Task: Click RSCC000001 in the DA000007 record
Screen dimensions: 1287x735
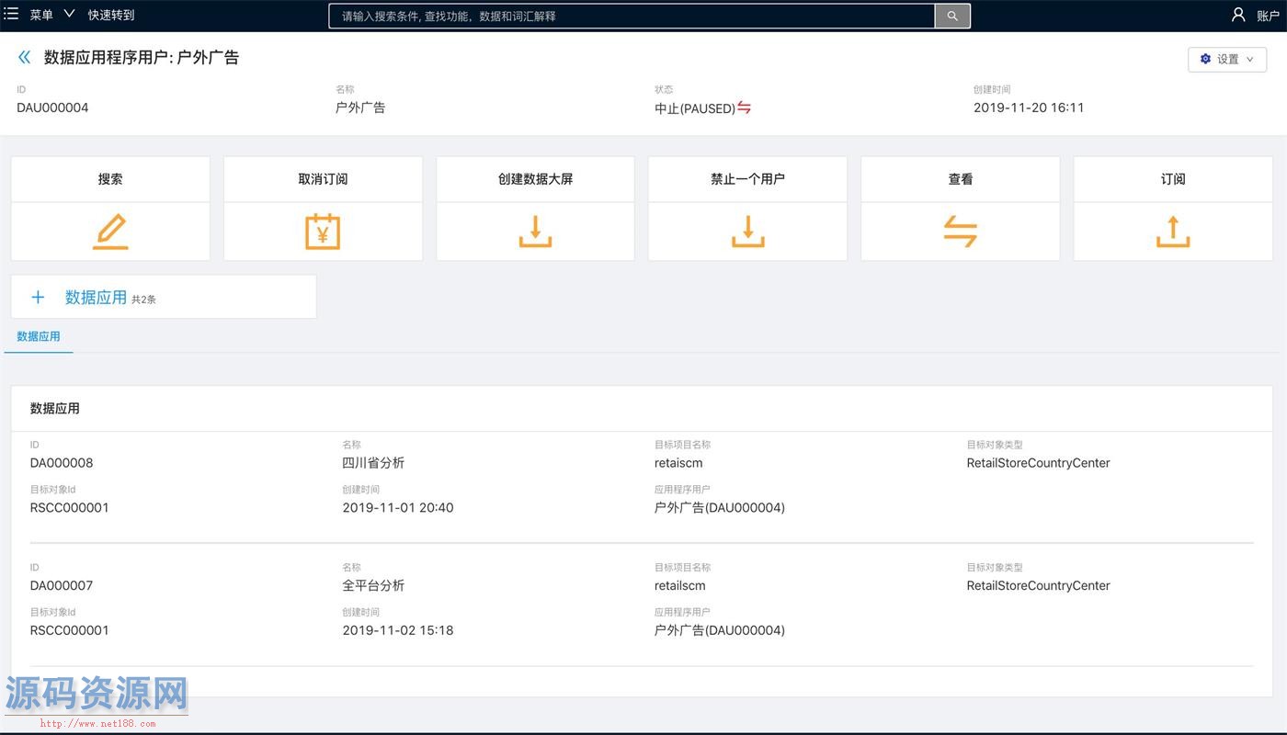Action: tap(70, 630)
